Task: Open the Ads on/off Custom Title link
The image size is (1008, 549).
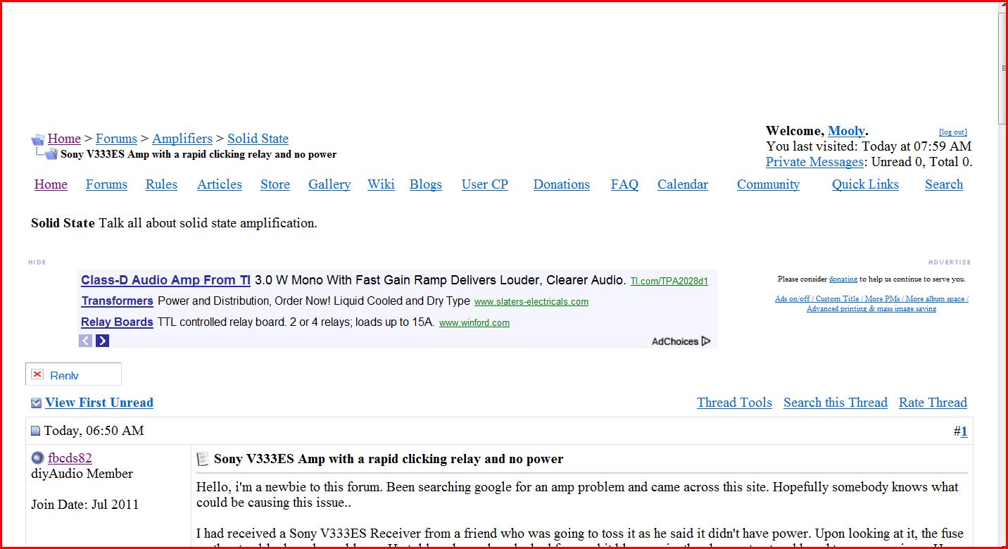Action: (871, 303)
